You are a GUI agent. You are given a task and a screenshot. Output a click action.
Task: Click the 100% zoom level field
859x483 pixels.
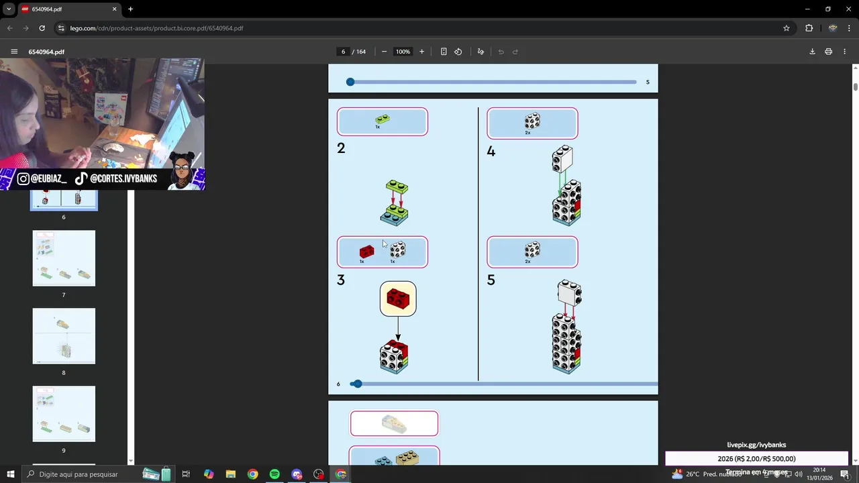click(403, 52)
